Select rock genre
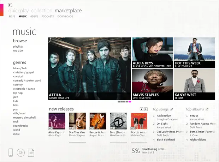Screen dimensions: 219x162 tap(16, 122)
